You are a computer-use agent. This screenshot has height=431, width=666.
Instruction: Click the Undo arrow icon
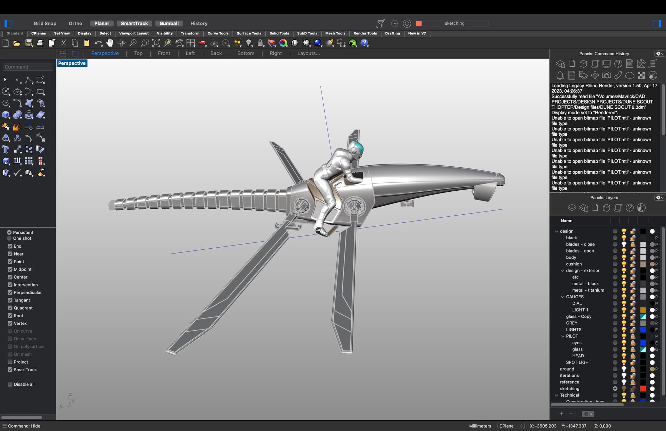(98, 43)
